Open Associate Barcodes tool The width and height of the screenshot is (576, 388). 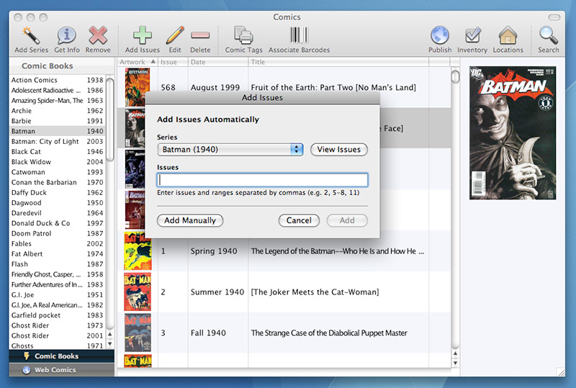coord(299,35)
